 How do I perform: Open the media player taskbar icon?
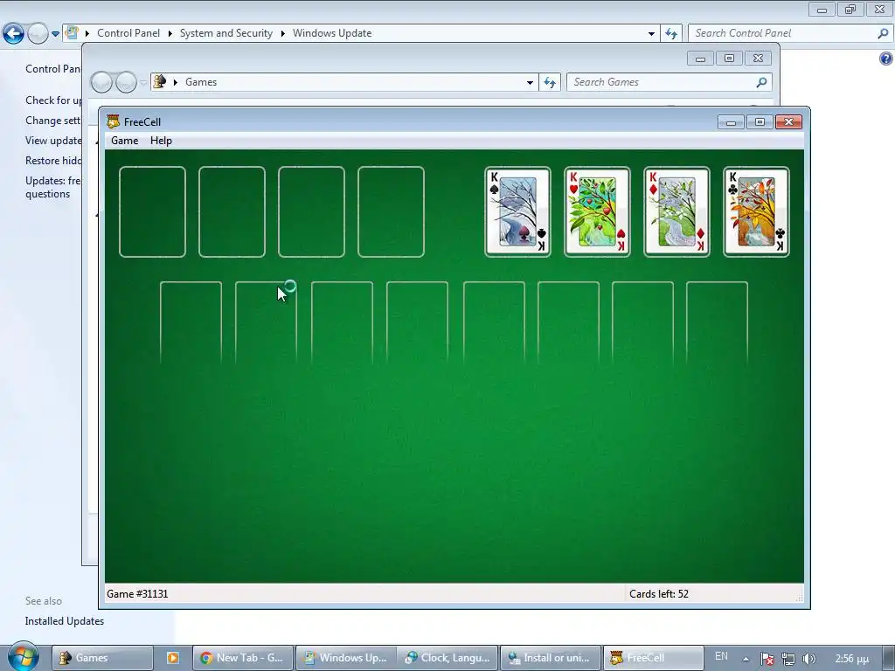(172, 658)
